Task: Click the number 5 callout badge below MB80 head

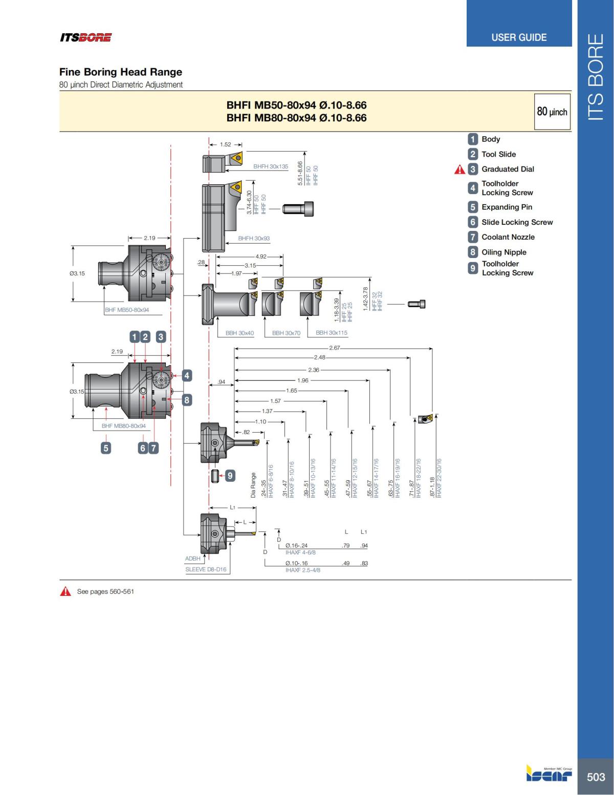Action: 105,448
